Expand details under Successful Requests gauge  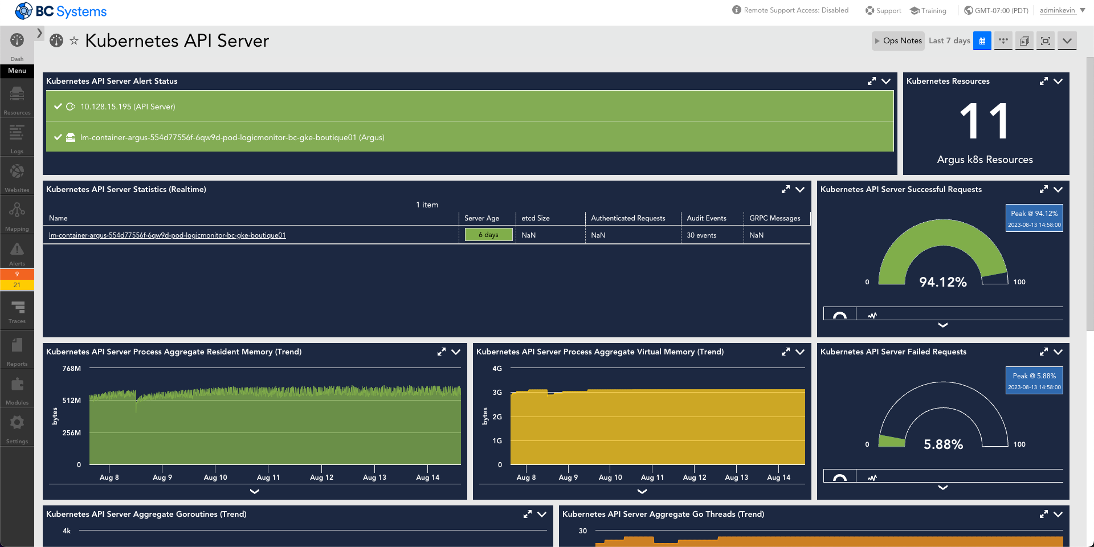943,325
